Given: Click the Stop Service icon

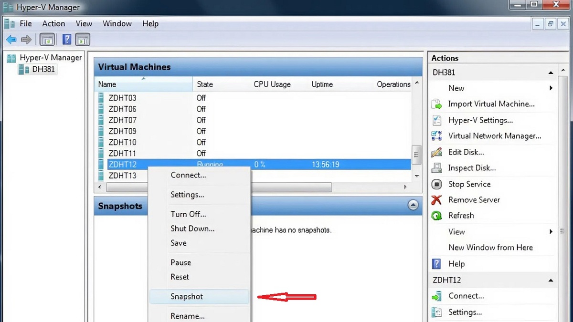Looking at the screenshot, I should (436, 184).
